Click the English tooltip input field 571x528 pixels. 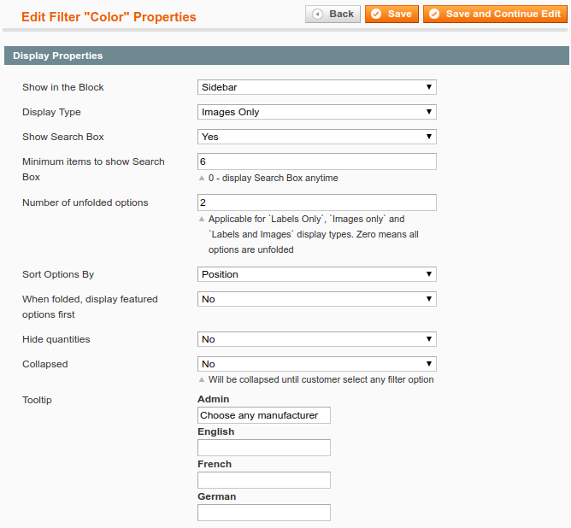[x=263, y=448]
